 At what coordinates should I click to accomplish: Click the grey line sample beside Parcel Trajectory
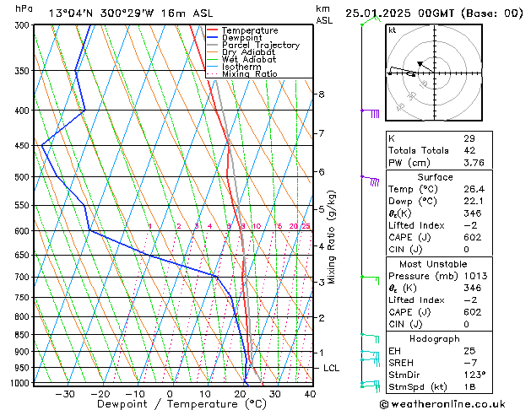(212, 45)
